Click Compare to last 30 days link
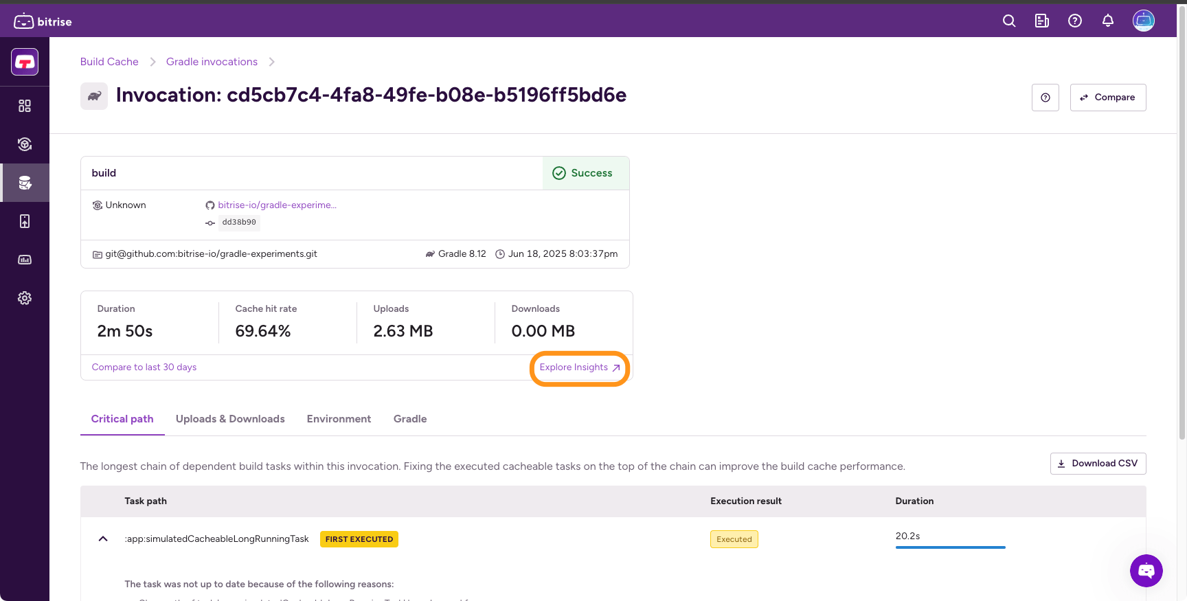 click(x=144, y=367)
